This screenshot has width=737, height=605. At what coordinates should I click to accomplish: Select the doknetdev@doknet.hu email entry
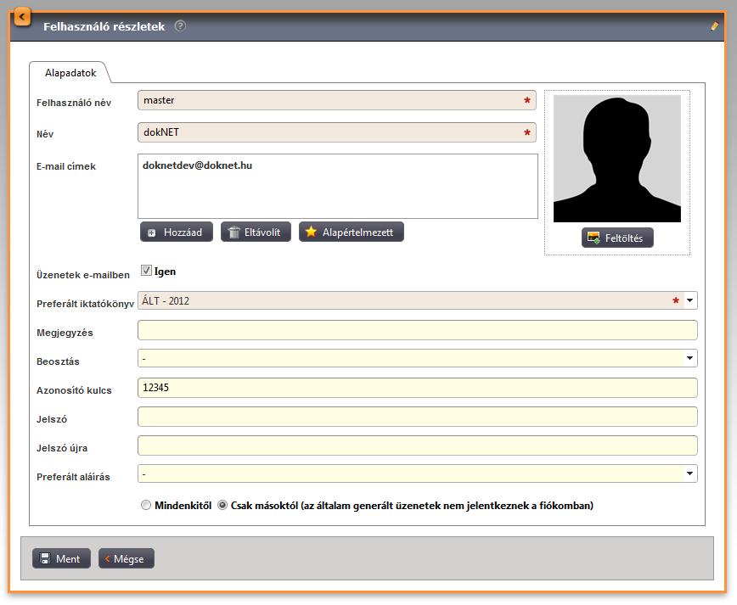(197, 165)
